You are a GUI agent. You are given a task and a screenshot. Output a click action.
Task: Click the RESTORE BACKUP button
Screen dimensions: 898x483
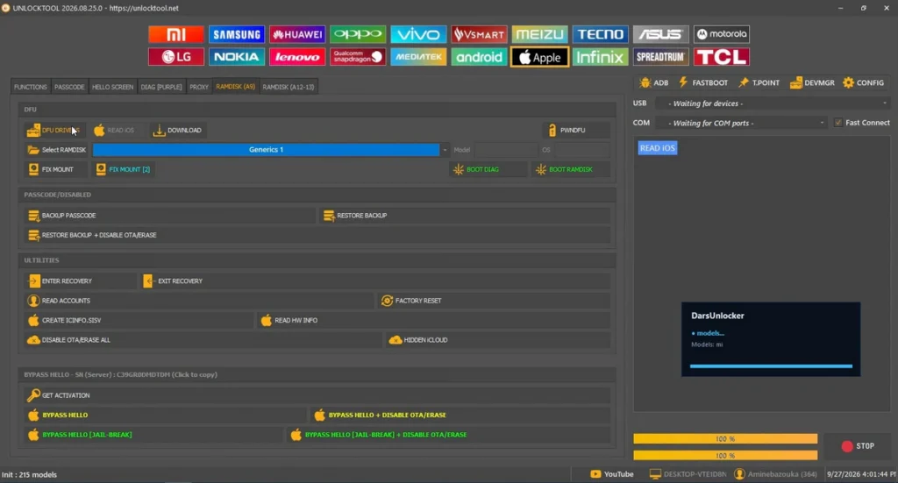click(x=465, y=216)
